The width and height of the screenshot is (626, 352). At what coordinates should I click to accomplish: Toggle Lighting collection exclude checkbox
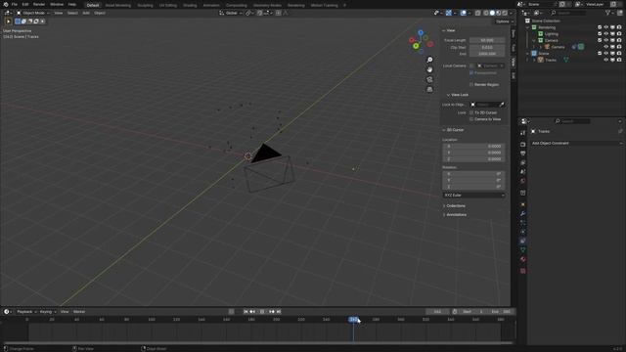600,34
